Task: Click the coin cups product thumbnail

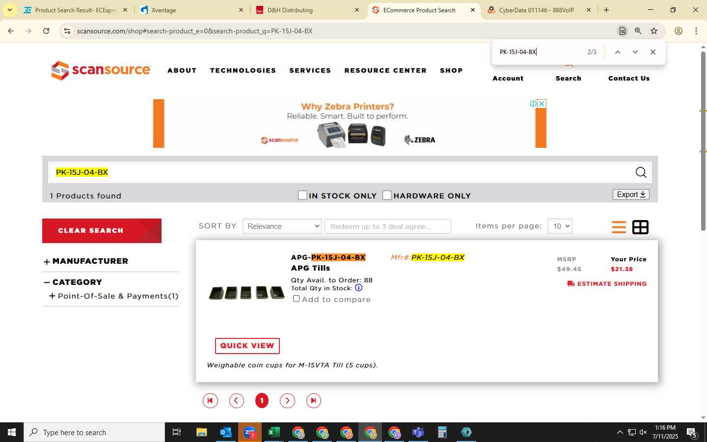Action: click(x=247, y=293)
